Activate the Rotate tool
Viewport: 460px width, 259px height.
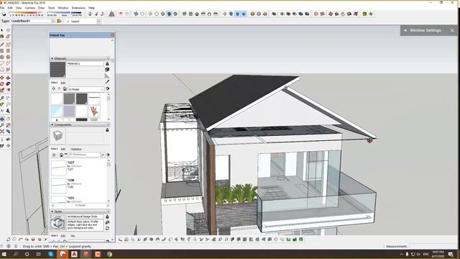[2, 84]
